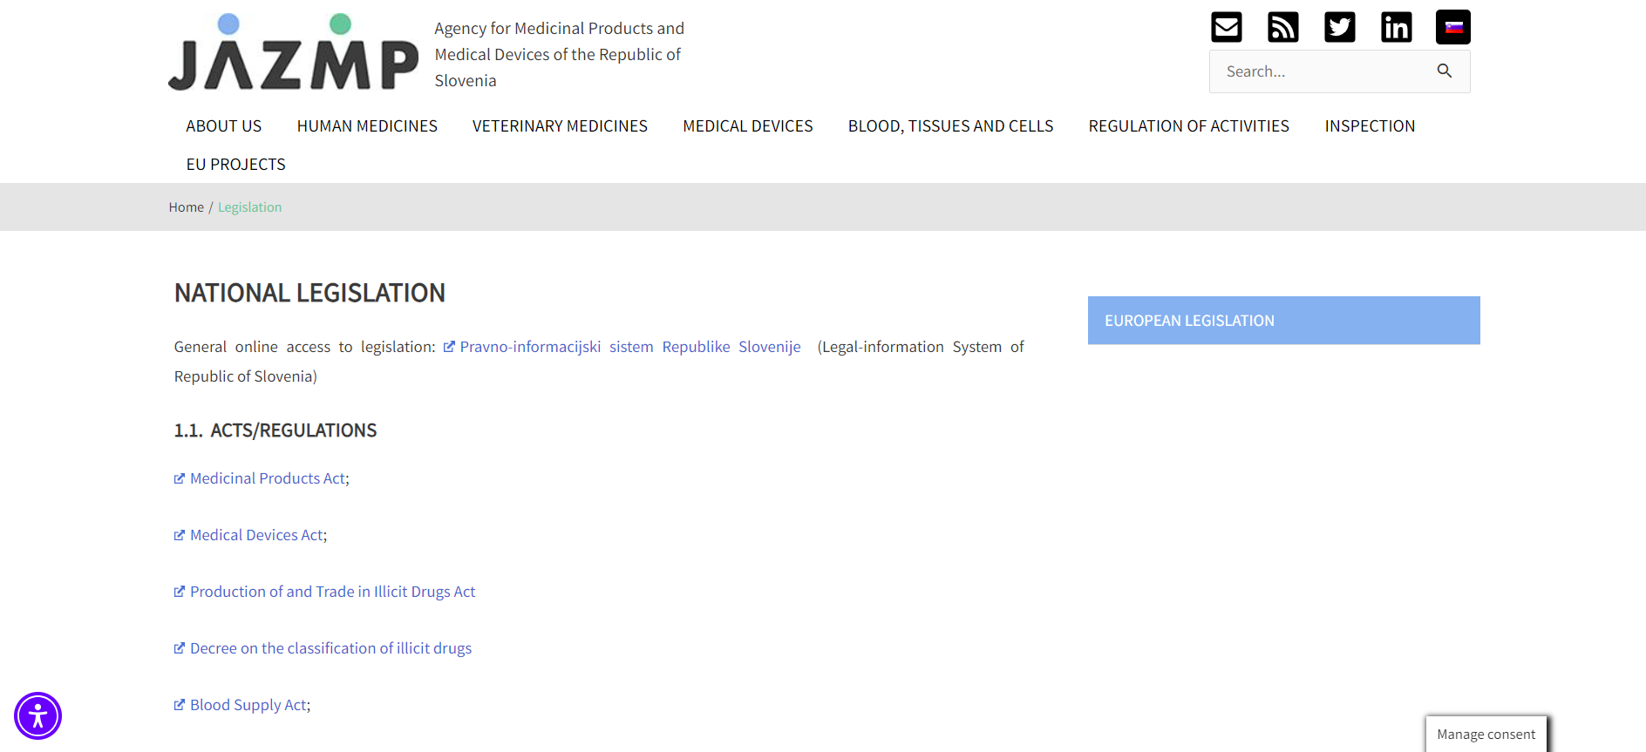Click the search magnifier icon

pyautogui.click(x=1444, y=71)
